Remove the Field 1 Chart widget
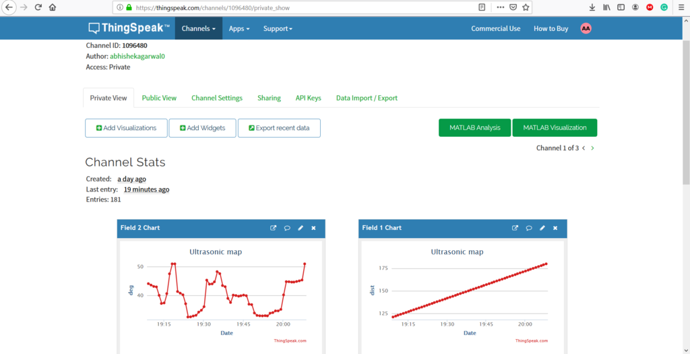 (555, 228)
